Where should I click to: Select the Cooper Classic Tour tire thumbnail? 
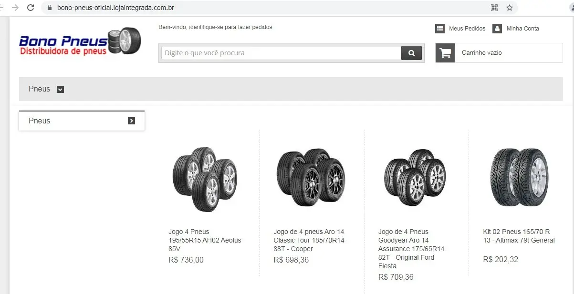coord(311,177)
